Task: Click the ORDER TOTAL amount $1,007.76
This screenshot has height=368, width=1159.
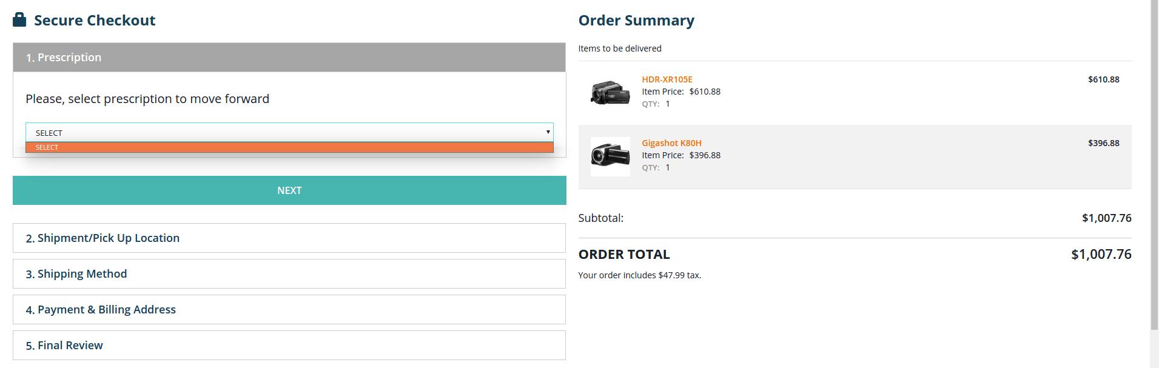Action: tap(1101, 254)
